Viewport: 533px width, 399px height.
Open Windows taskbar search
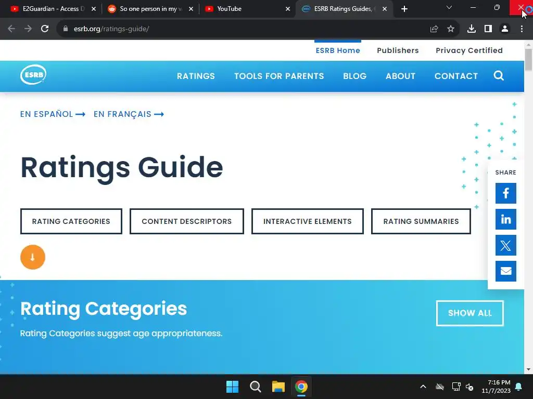point(255,387)
